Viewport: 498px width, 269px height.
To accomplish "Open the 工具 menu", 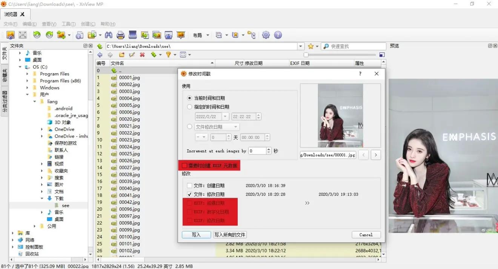I will pyautogui.click(x=68, y=24).
